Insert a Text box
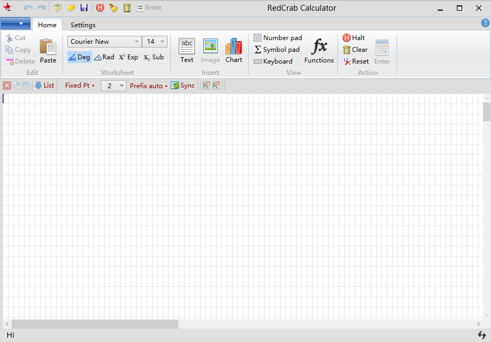The width and height of the screenshot is (491, 342). pos(187,51)
